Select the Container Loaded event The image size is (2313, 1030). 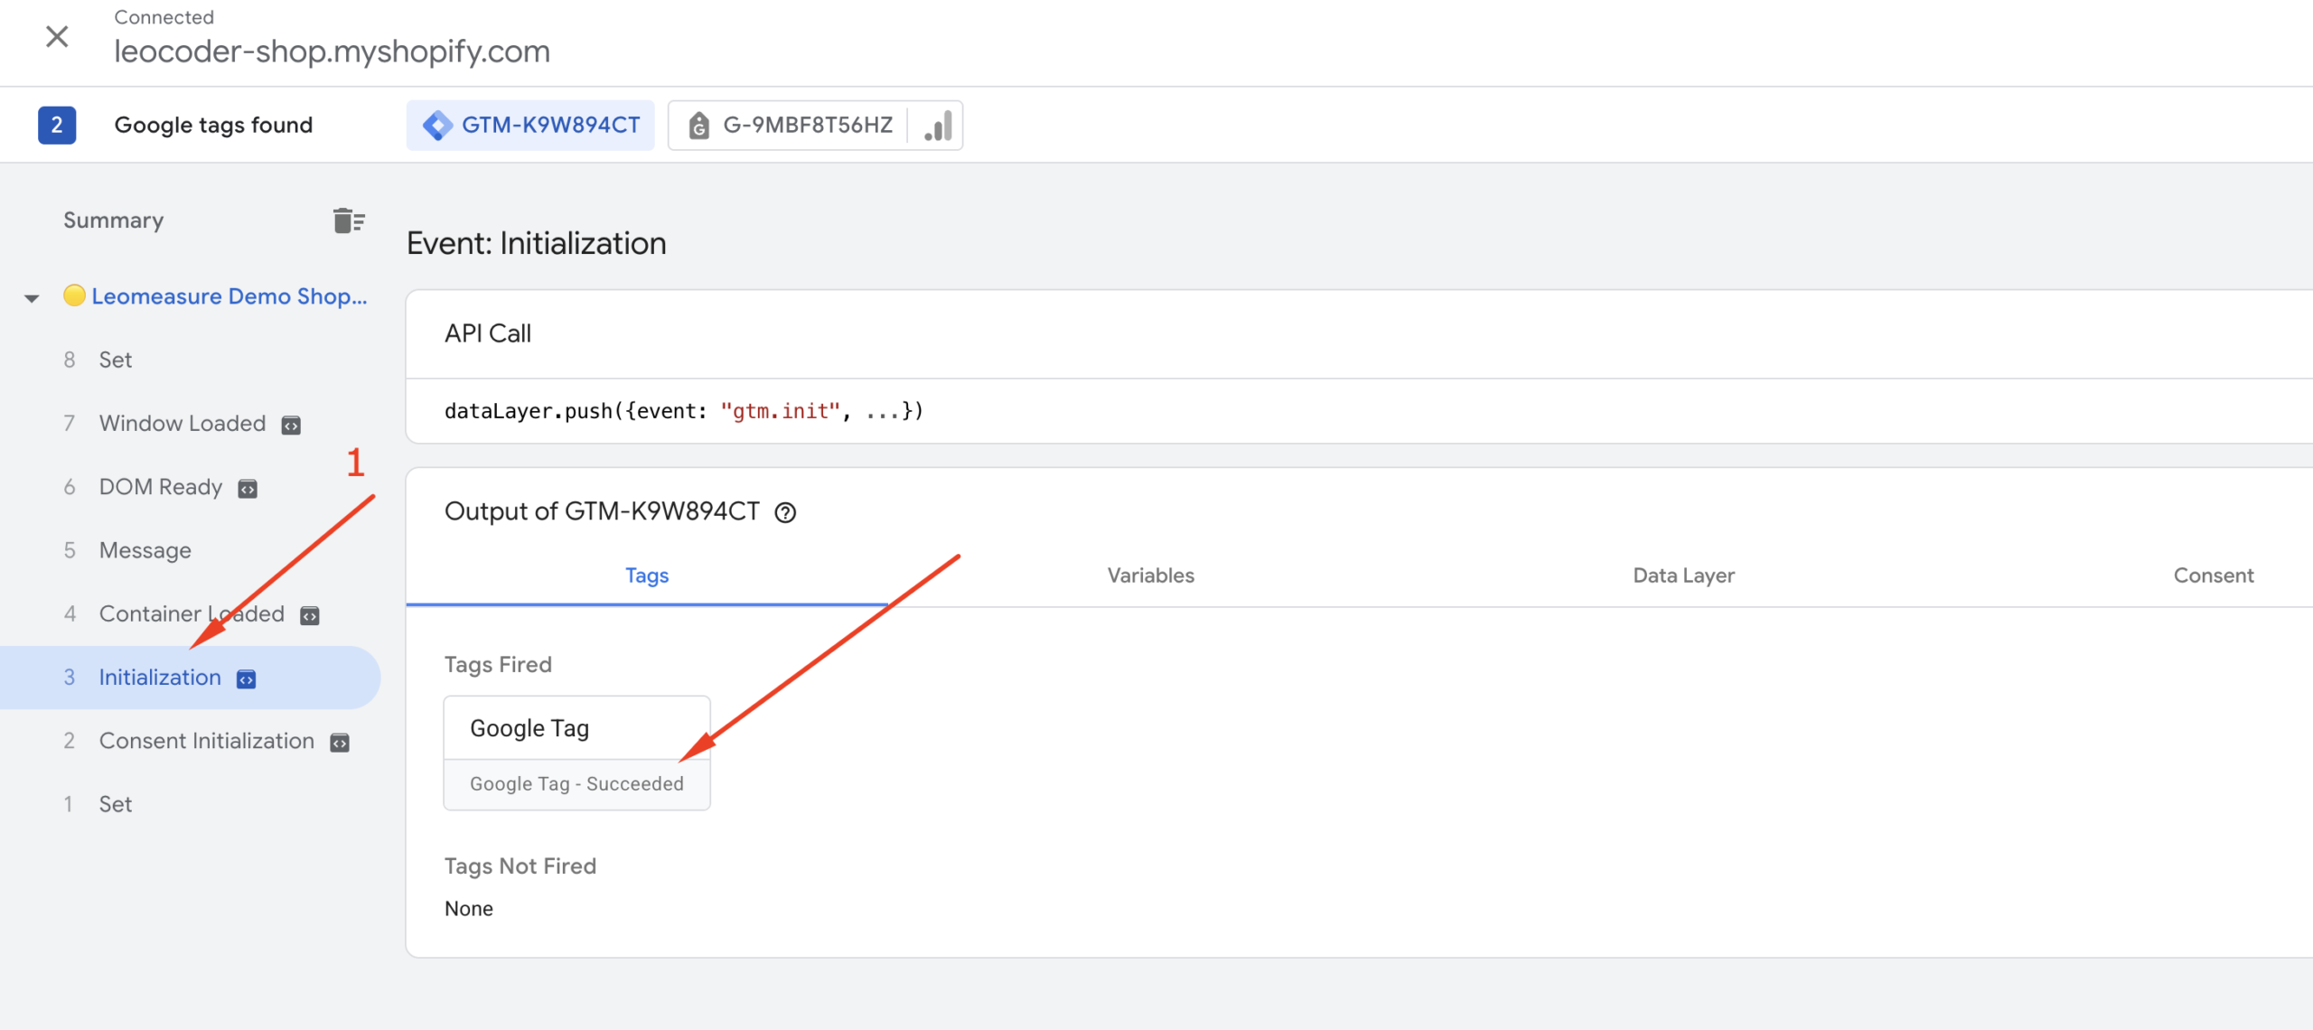point(190,614)
